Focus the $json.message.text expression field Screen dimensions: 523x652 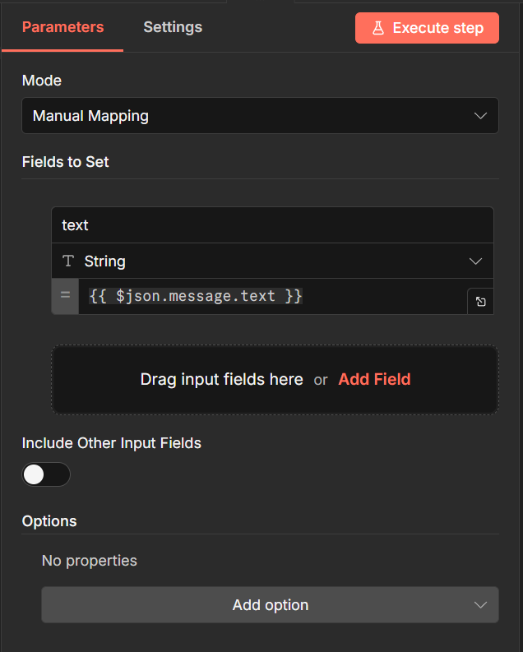[271, 296]
